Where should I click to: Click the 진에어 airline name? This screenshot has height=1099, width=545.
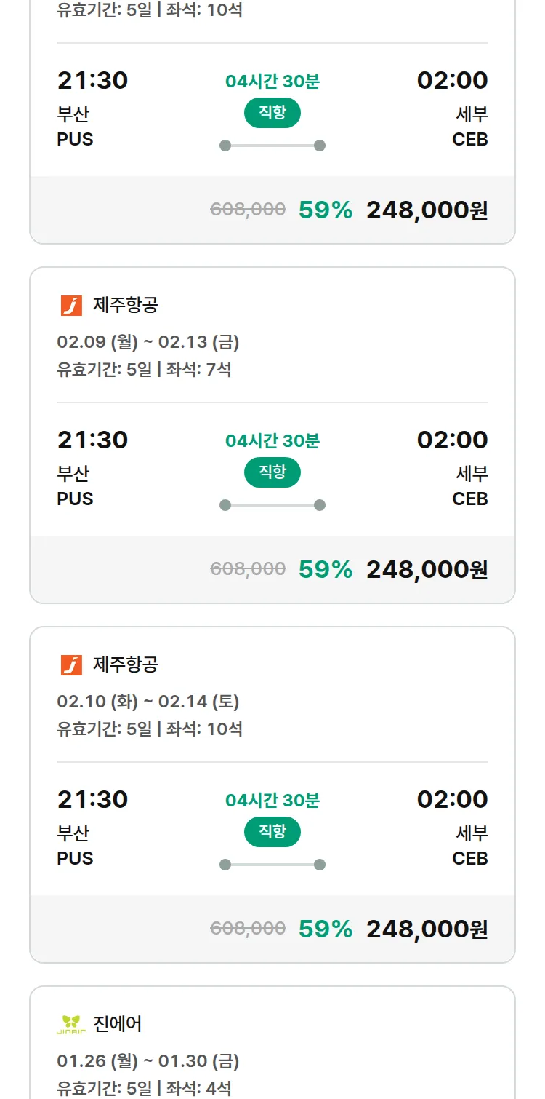(x=118, y=1025)
